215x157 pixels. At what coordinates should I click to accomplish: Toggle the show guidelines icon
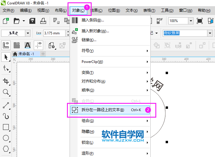[38, 45]
